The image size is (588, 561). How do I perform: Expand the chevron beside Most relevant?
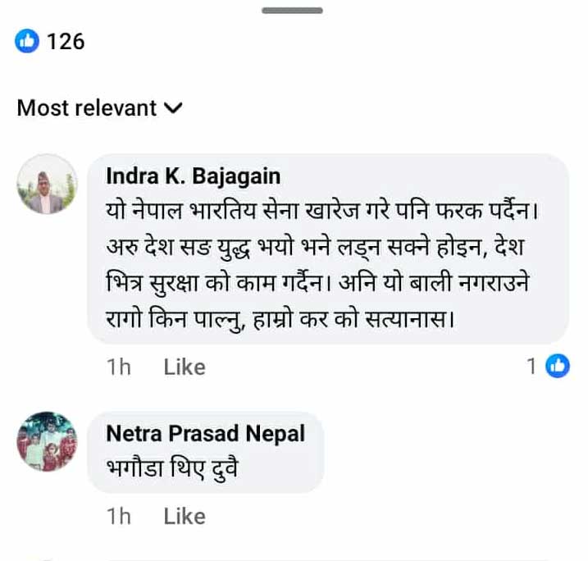click(x=174, y=107)
